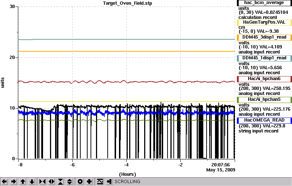Screen dimensions: 292x186
Task: Click the arrow-to-bar scroll mode icon
Action: coord(109,182)
